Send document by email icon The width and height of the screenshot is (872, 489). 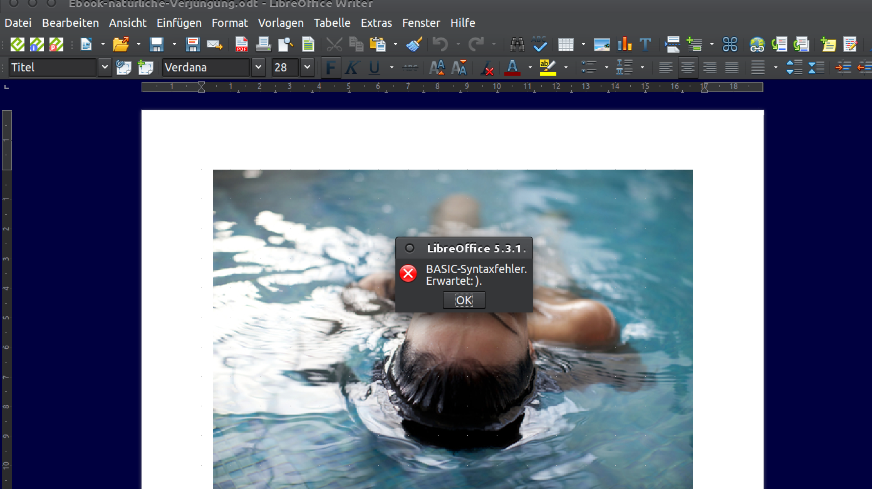point(215,44)
